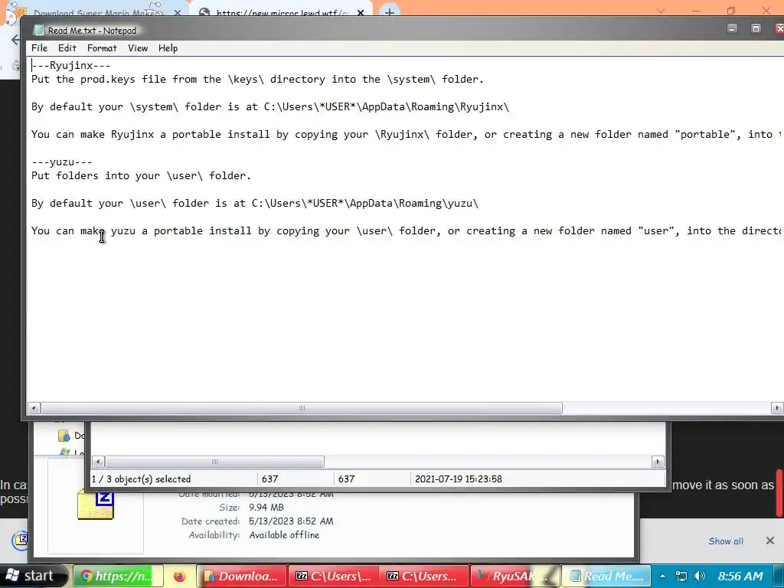784x588 pixels.
Task: Click the 2021-07-19 15:23:58 status bar date
Action: tap(459, 479)
